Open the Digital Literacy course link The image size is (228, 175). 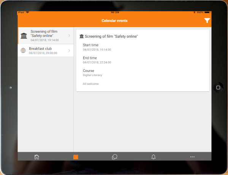(x=93, y=75)
